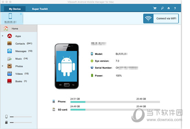Click the Music notes icon
Viewport: 190px width, 129px height.
9,59
